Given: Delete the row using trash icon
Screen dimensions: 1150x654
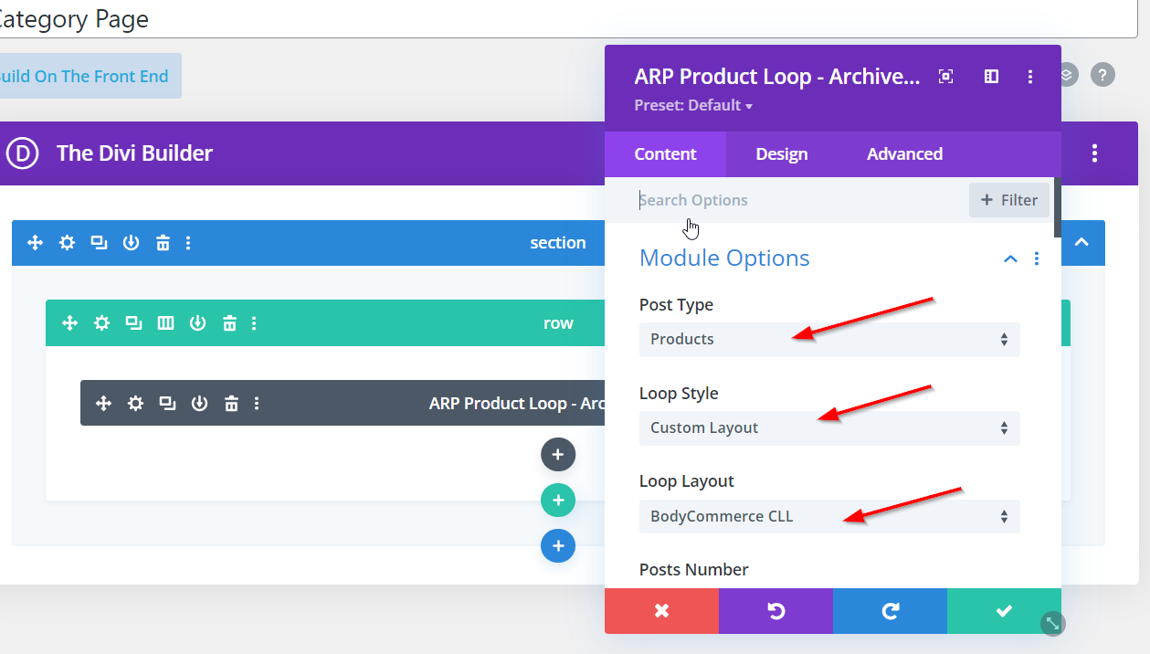Looking at the screenshot, I should (230, 323).
